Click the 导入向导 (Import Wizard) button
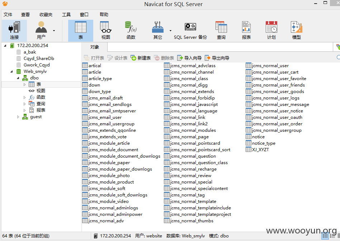 189,58
